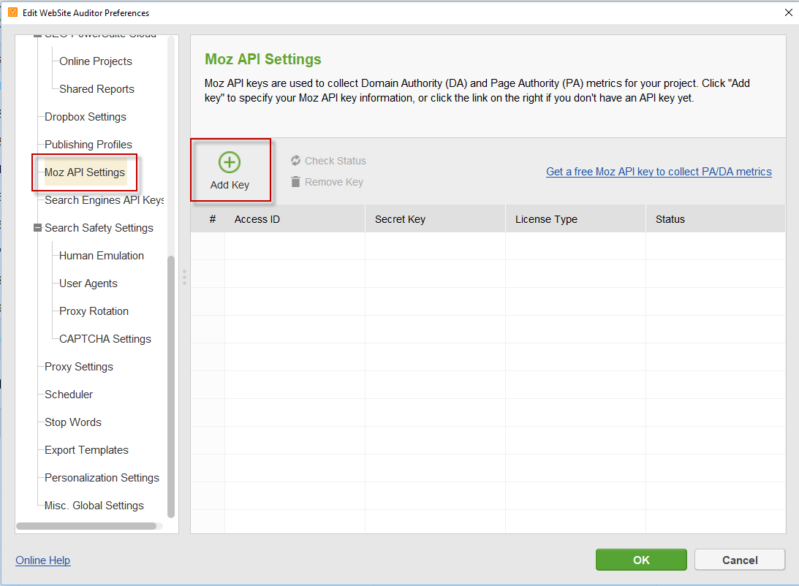Click the Check Status refresh icon
799x586 pixels.
295,161
